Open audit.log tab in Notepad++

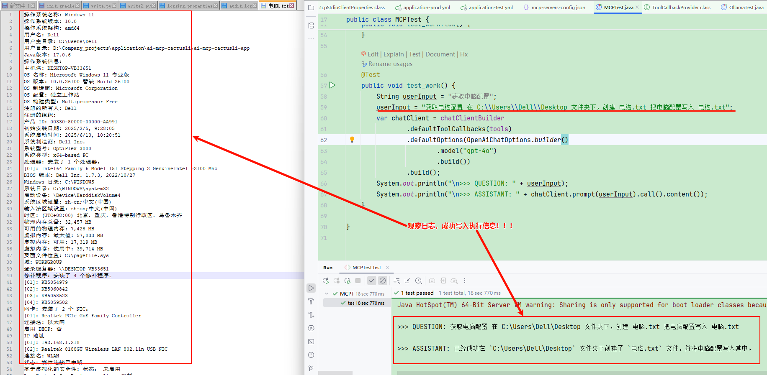point(240,6)
